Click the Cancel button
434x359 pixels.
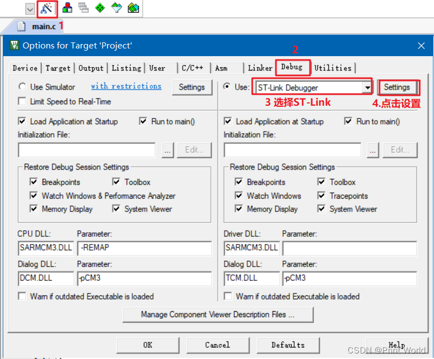pyautogui.click(x=218, y=345)
